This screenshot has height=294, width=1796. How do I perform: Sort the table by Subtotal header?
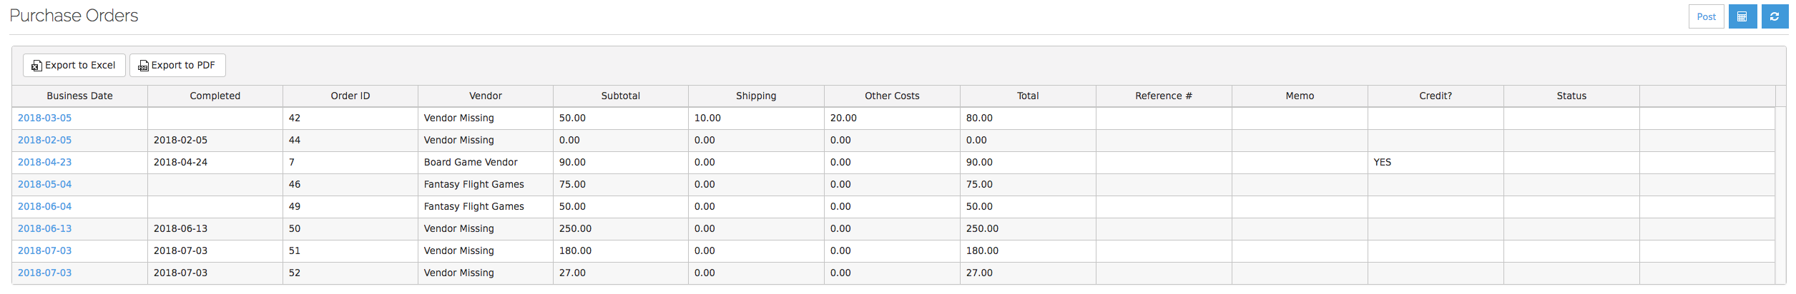click(620, 96)
